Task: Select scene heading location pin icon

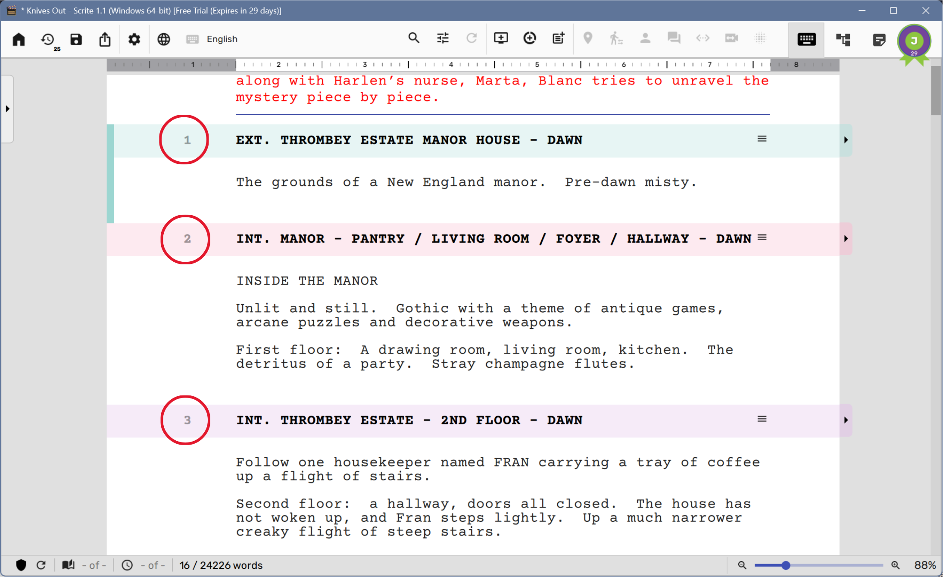Action: (587, 38)
